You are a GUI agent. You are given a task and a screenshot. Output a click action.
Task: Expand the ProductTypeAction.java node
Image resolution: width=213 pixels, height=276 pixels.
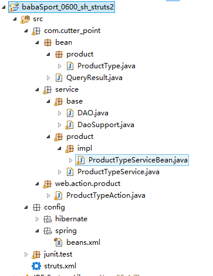pos(48,196)
